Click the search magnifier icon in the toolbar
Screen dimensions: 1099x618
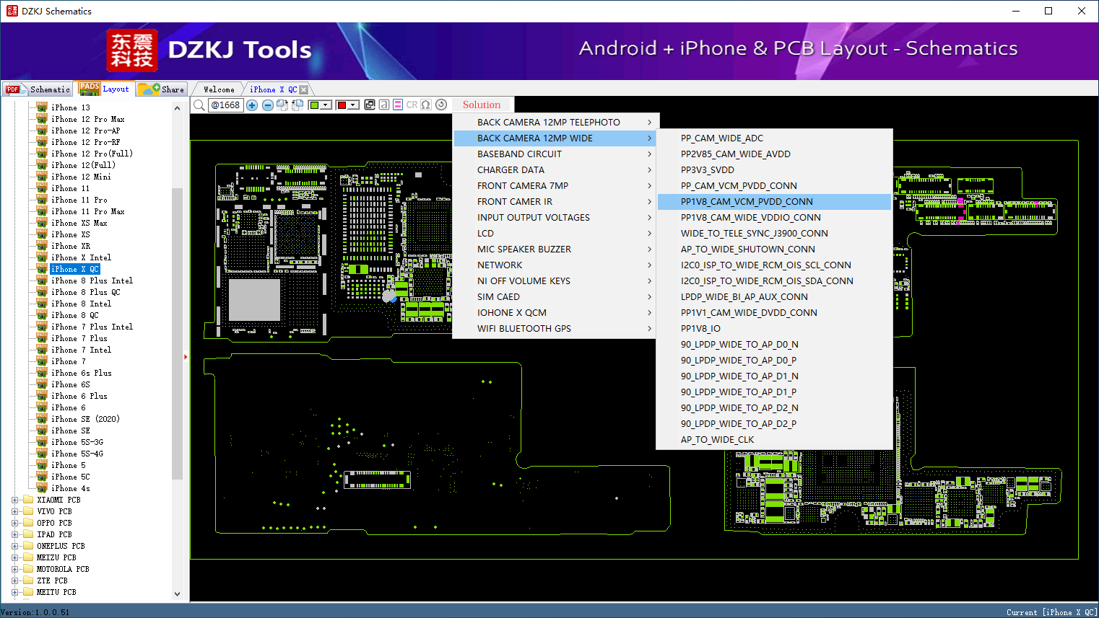coord(199,105)
